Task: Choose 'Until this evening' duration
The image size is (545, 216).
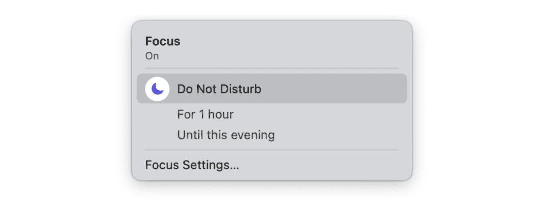Action: [226, 135]
